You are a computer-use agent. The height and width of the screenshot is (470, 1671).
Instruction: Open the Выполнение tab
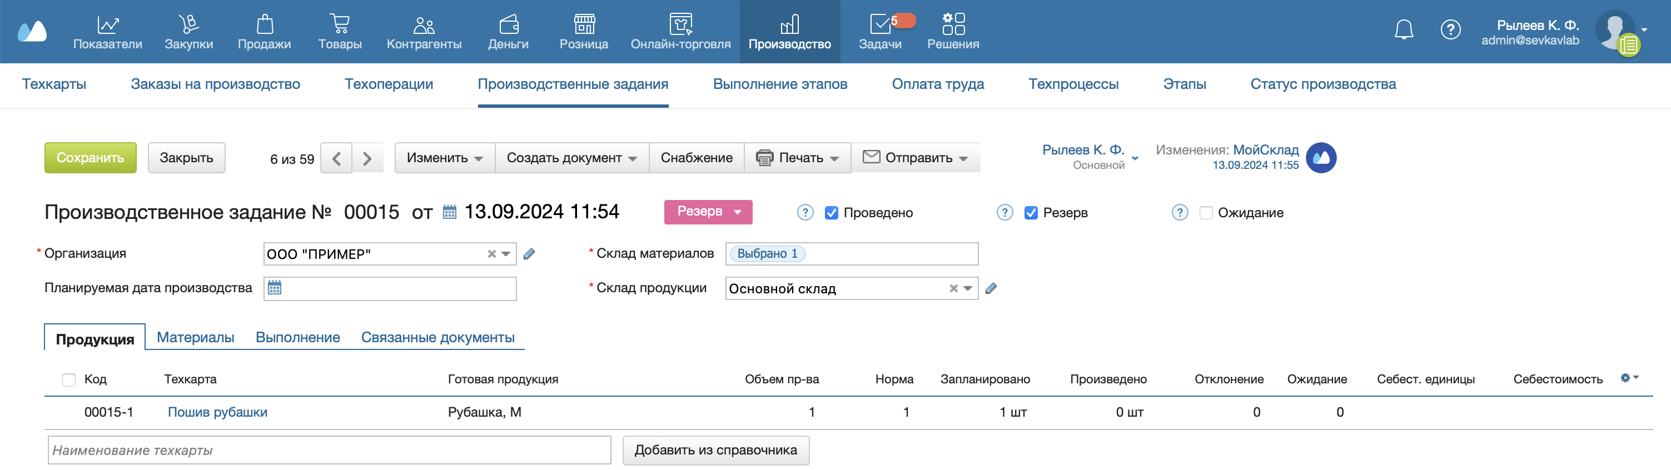(298, 338)
